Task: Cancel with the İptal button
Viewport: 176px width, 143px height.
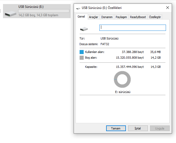Action: coord(138,128)
